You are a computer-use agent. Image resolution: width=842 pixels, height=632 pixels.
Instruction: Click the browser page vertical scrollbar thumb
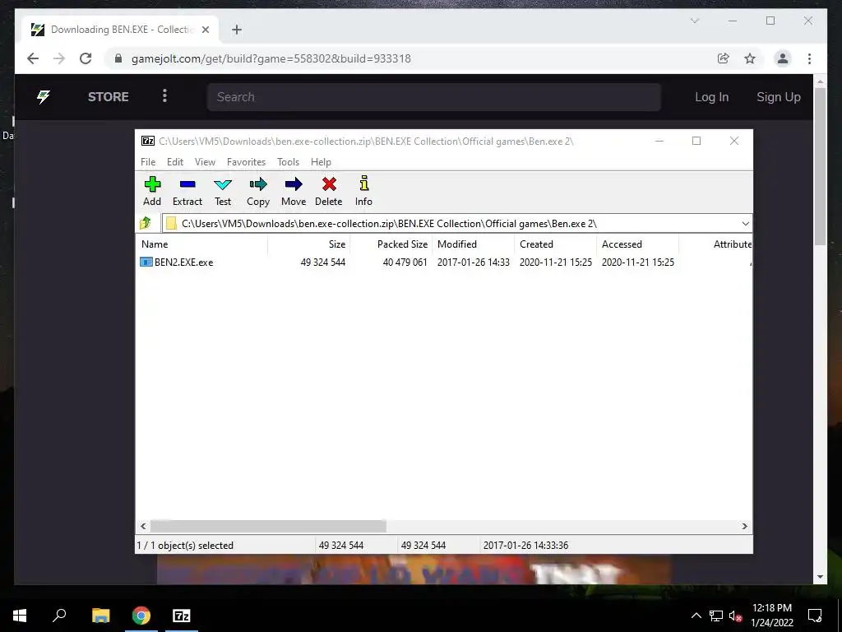pos(820,166)
